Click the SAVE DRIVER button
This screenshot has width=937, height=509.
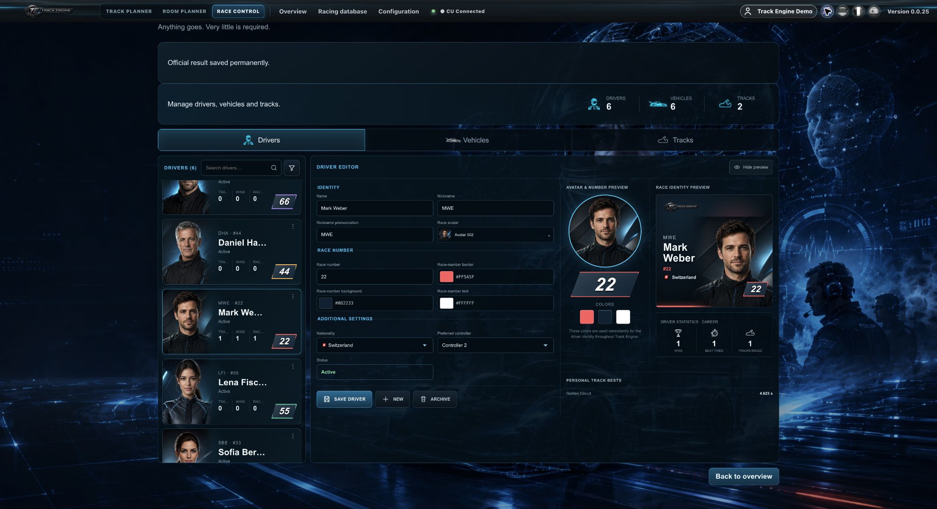pos(344,399)
